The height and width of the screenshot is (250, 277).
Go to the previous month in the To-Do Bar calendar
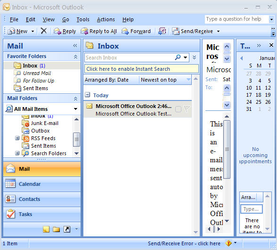click(x=242, y=58)
